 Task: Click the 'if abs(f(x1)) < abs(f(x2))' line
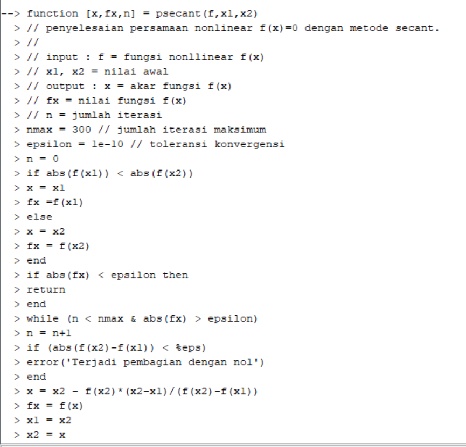[x=110, y=173]
